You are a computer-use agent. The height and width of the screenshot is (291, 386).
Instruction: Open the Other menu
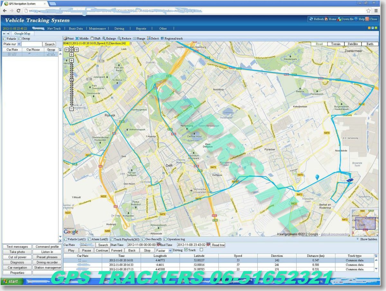(163, 29)
